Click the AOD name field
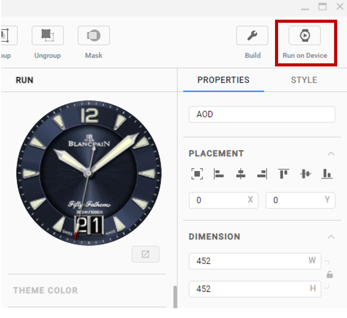 [262, 114]
